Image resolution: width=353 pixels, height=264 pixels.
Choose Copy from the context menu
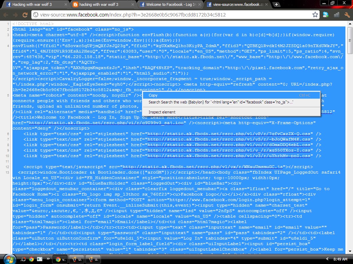pyautogui.click(x=153, y=95)
